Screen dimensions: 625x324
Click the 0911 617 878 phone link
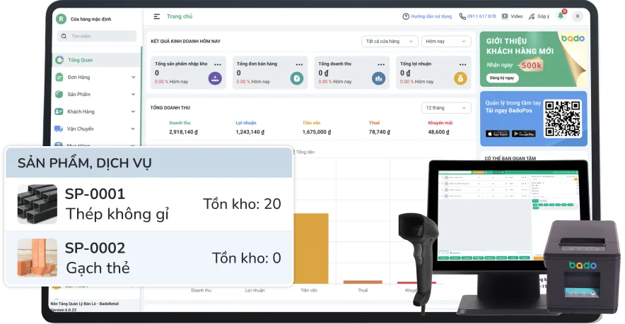[481, 16]
